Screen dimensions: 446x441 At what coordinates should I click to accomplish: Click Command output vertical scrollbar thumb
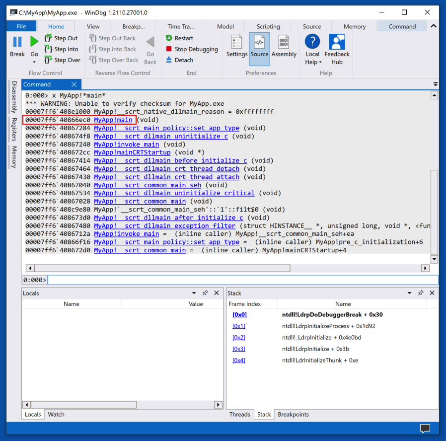pyautogui.click(x=434, y=212)
